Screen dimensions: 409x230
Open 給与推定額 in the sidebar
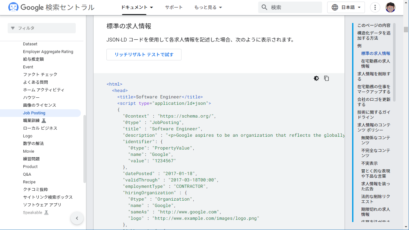click(x=33, y=59)
